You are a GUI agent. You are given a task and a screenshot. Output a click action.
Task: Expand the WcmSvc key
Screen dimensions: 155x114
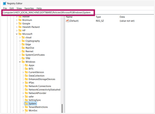pos(23,110)
